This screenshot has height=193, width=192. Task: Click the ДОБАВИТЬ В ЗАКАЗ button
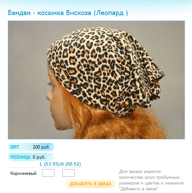90,184
